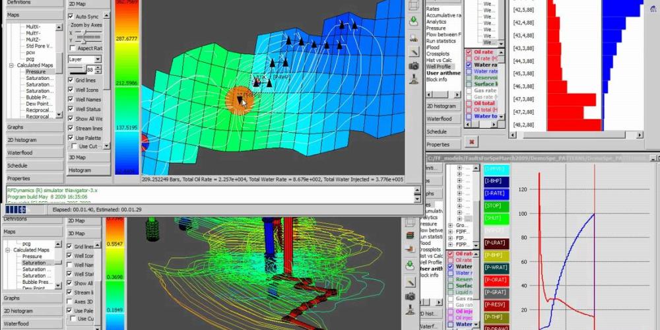Screen dimensions: 660x330
Task: Expand the first FIPP tree node
Action: click(x=451, y=233)
